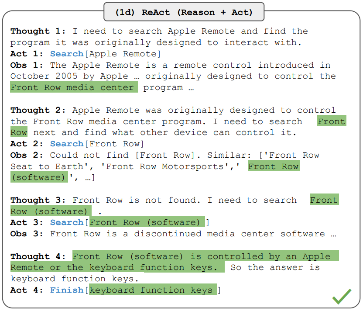
Task: Click the blue Finish link in Act 4
Action: pyautogui.click(x=66, y=290)
